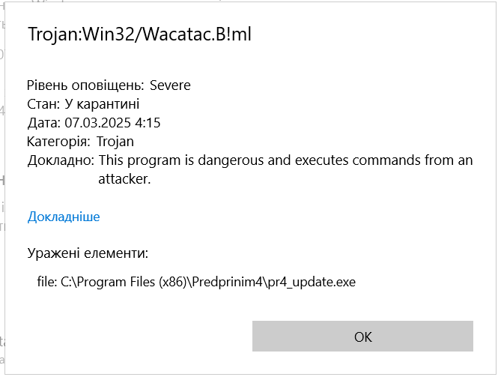Select the Severe alert level value

click(170, 85)
